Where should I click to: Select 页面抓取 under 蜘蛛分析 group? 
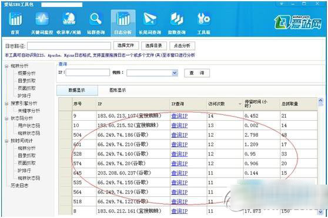tap(26, 88)
